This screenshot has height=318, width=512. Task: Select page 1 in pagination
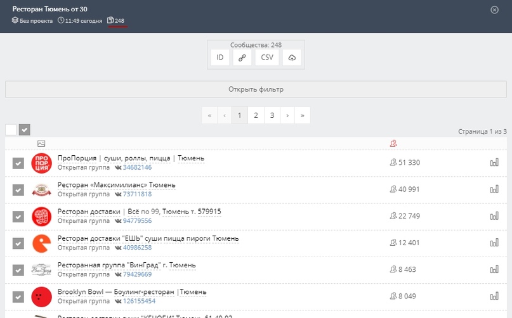[240, 115]
